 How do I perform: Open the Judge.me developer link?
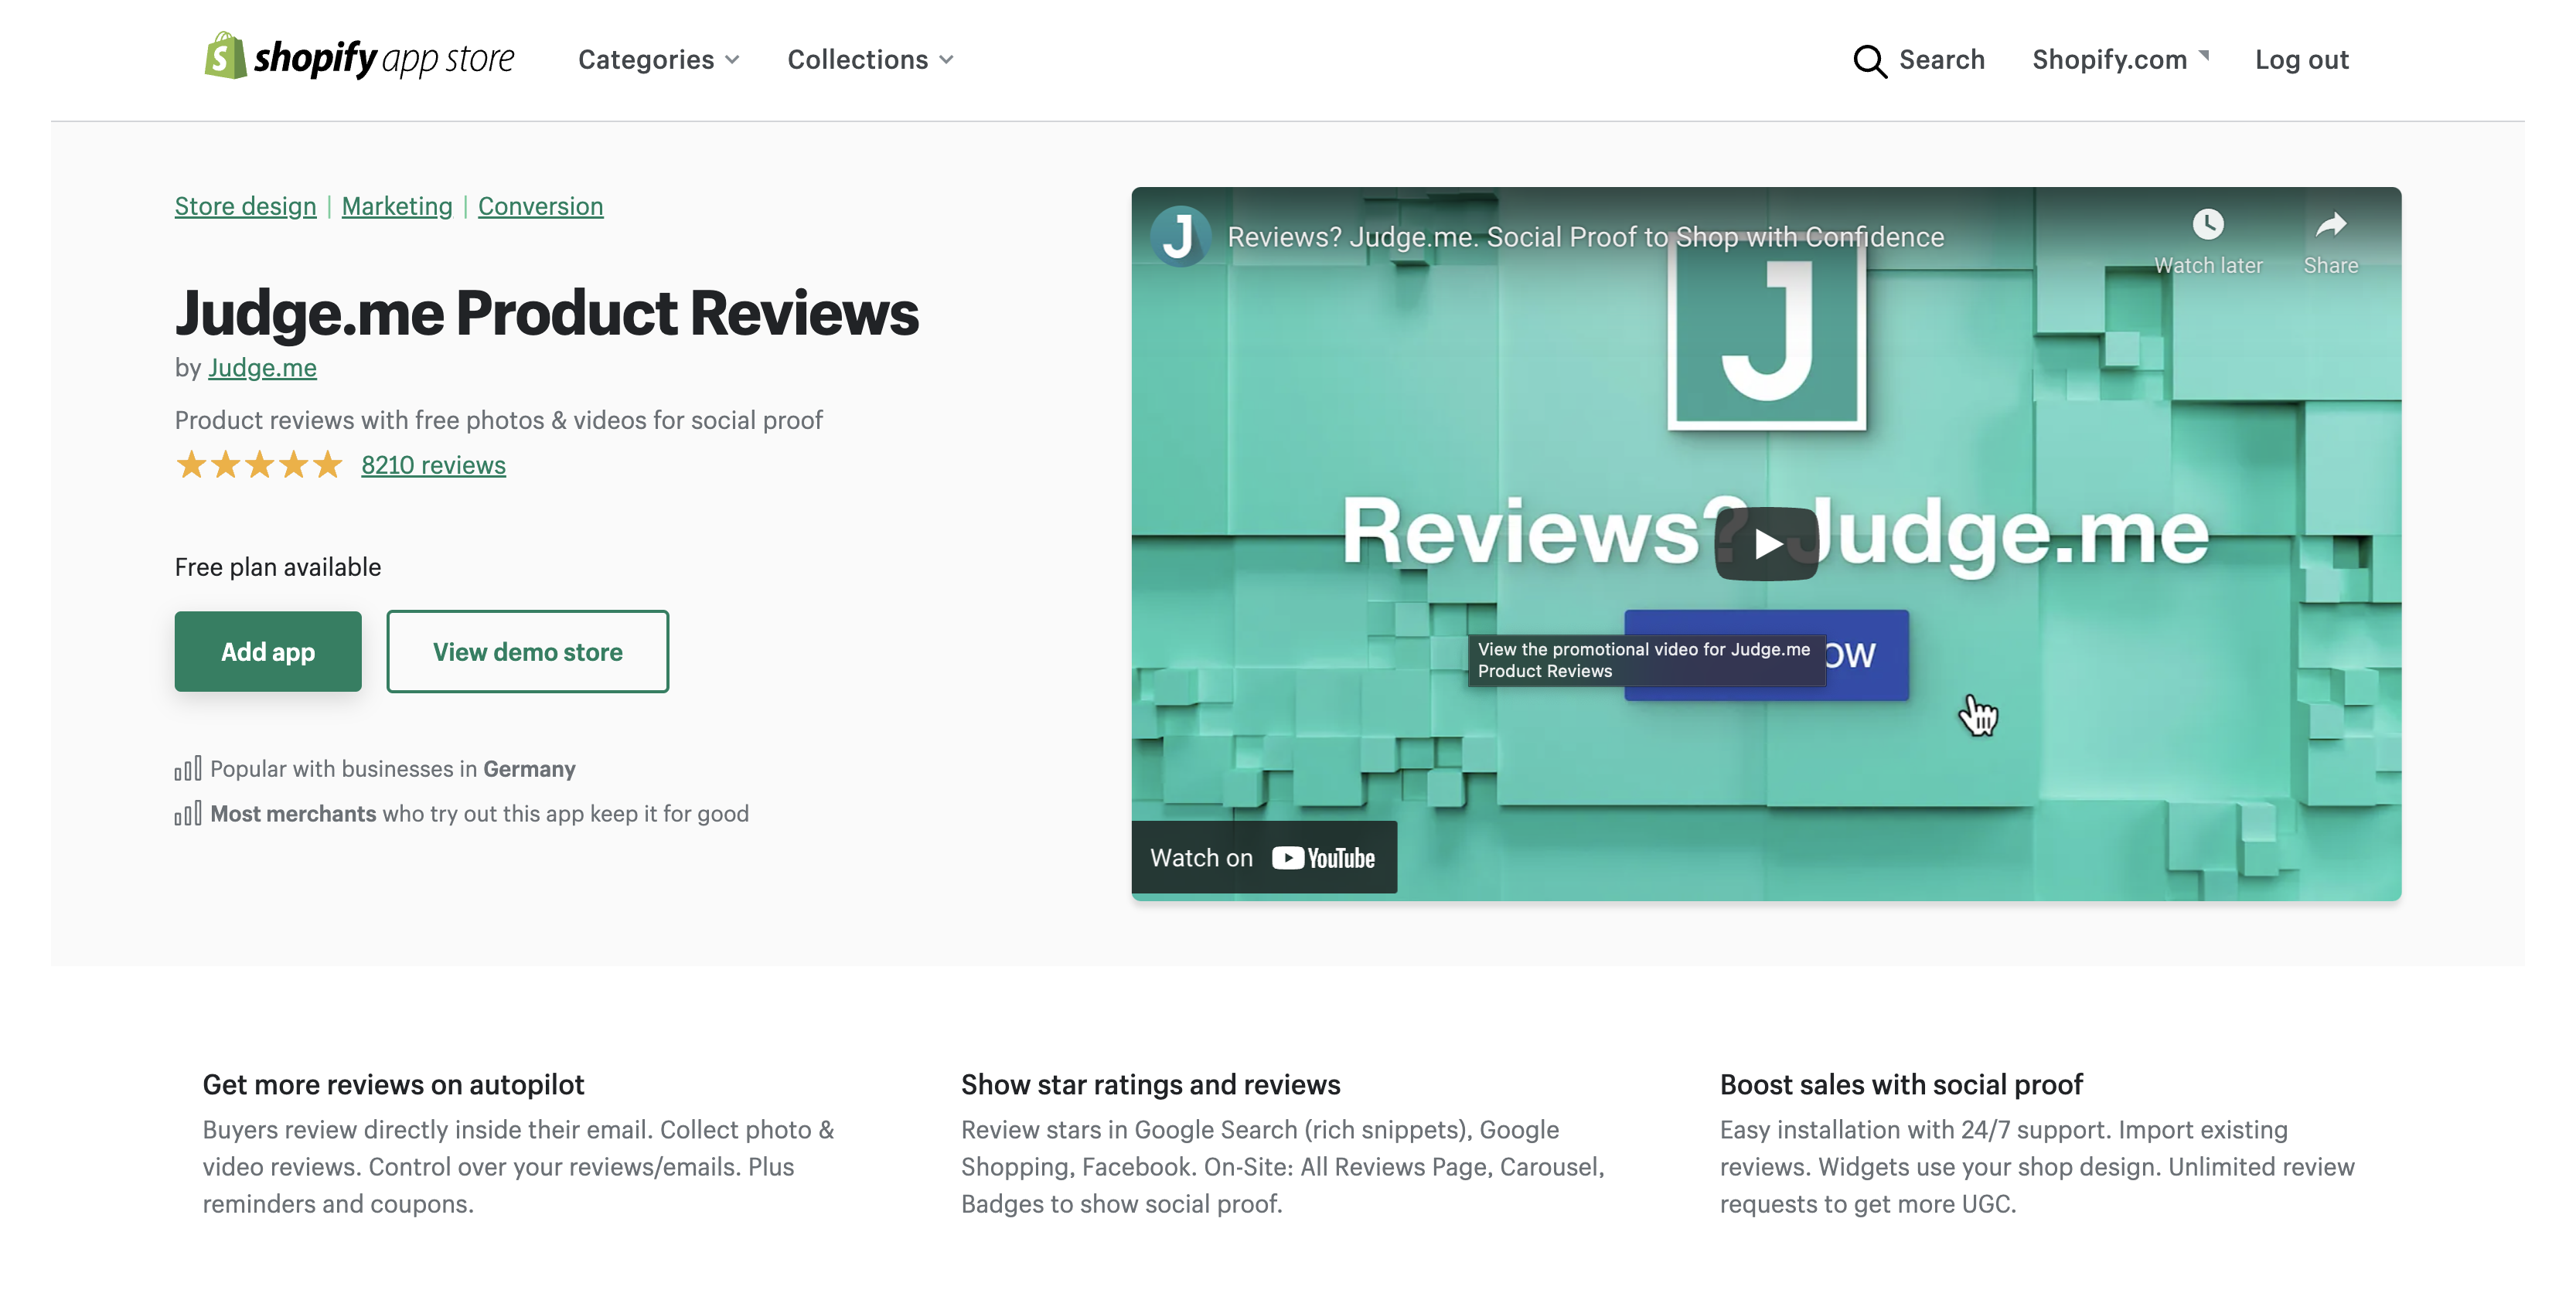point(262,368)
